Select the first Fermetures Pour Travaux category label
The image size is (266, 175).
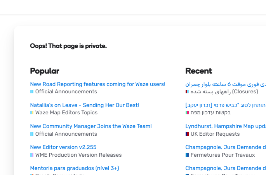click(x=223, y=155)
